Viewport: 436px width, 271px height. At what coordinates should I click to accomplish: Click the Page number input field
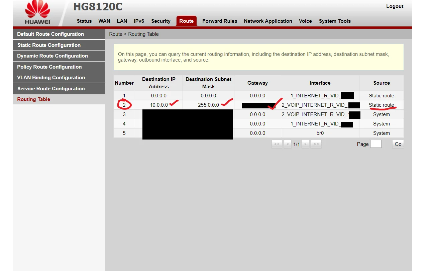coord(376,144)
